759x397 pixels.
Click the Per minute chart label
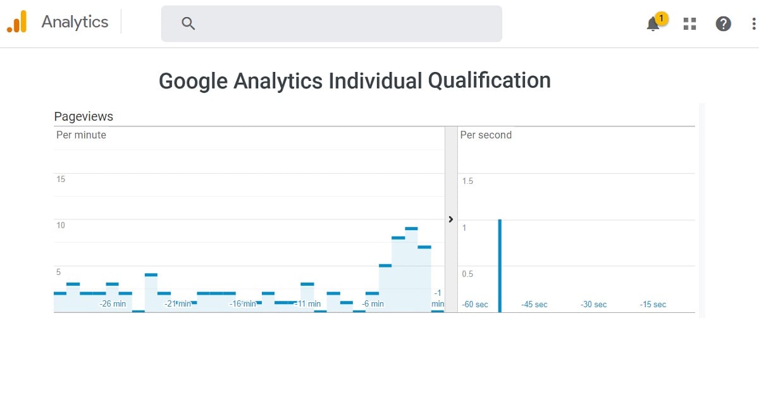[81, 135]
